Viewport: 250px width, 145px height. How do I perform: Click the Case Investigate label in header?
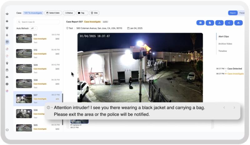(x=92, y=22)
